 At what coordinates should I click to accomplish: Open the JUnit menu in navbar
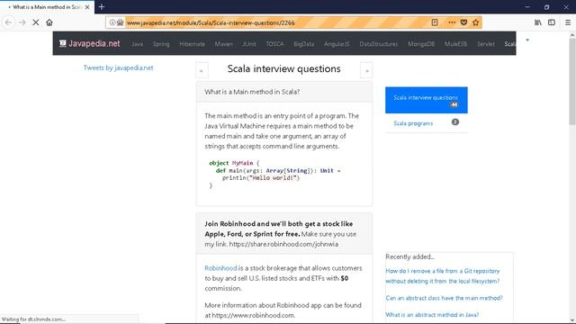coord(249,44)
